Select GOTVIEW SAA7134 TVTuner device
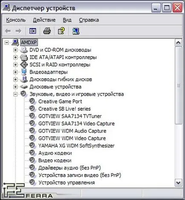This screenshot has width=185, height=200. [70, 116]
